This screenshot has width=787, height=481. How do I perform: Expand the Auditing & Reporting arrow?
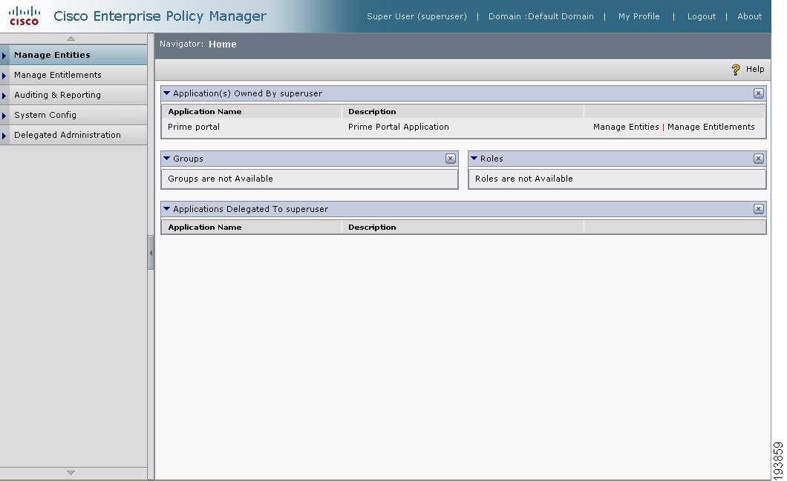pyautogui.click(x=4, y=95)
